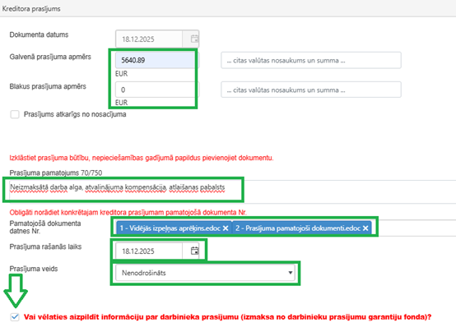
Task: Click the 'Vai vēlaties aizpildīt informāciju' question text
Action: click(227, 317)
